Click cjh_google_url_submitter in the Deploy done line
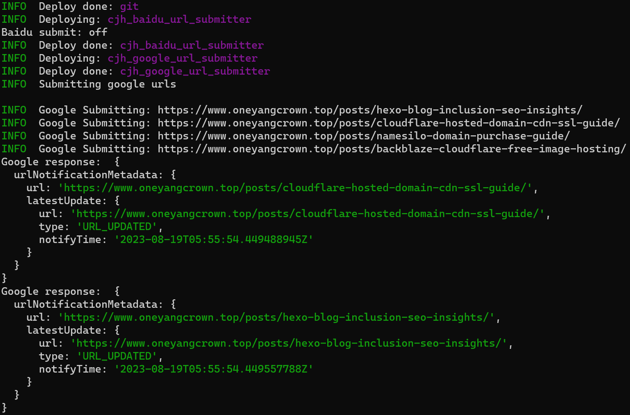This screenshot has height=415, width=630. (x=195, y=71)
